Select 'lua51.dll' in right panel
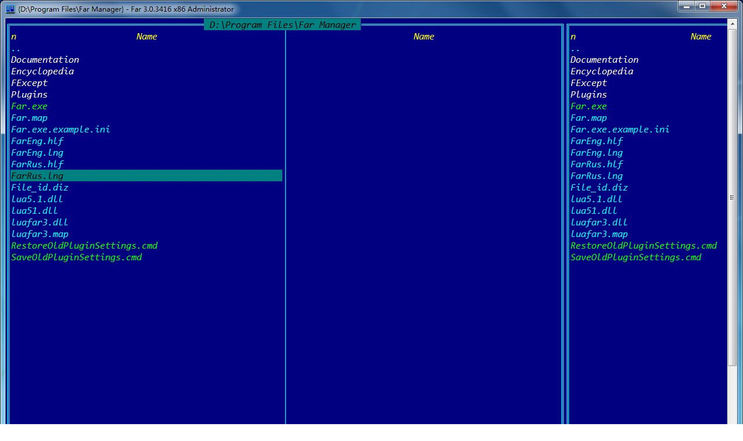The image size is (743, 441). point(594,211)
